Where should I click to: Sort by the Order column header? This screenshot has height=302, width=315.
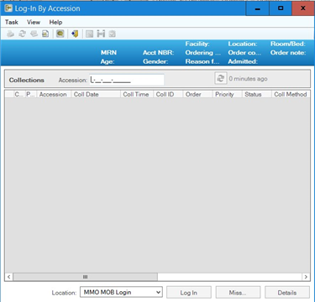pyautogui.click(x=197, y=94)
